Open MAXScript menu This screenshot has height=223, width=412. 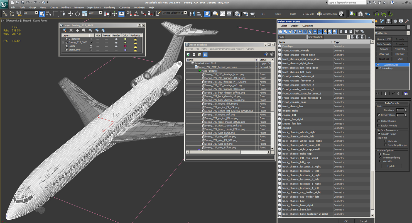coord(139,8)
